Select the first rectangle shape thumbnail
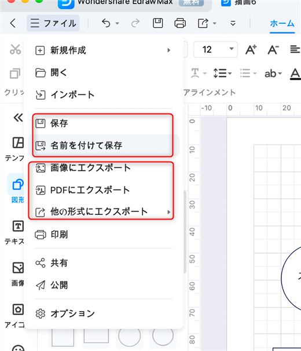Image resolution: width=301 pixels, height=351 pixels. (63, 337)
